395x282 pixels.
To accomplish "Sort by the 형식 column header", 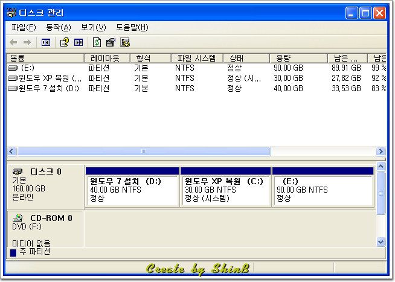I will coord(150,58).
